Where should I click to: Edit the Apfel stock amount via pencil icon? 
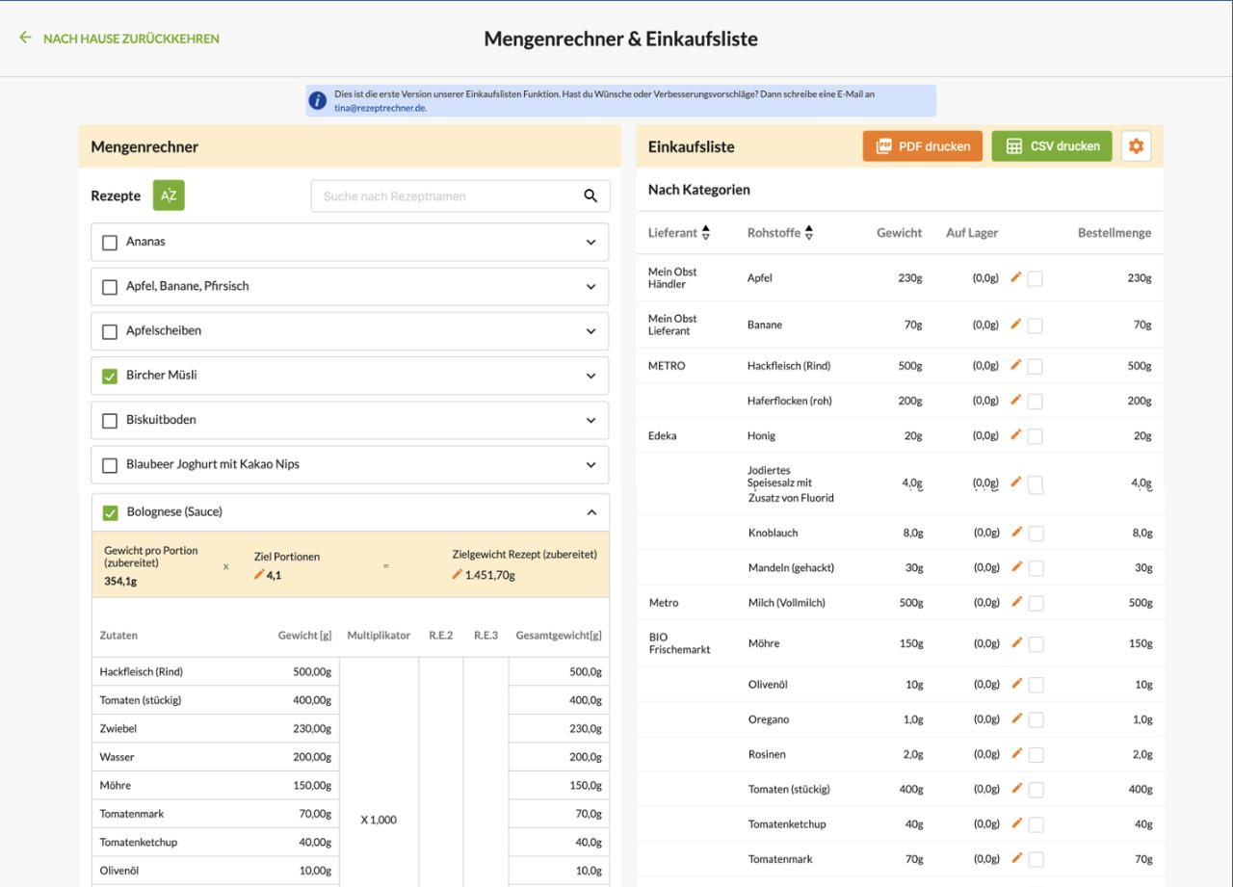[x=1015, y=277]
